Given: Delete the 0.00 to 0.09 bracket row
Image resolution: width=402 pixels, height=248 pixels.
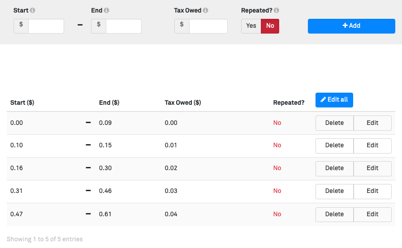Looking at the screenshot, I should (x=334, y=123).
